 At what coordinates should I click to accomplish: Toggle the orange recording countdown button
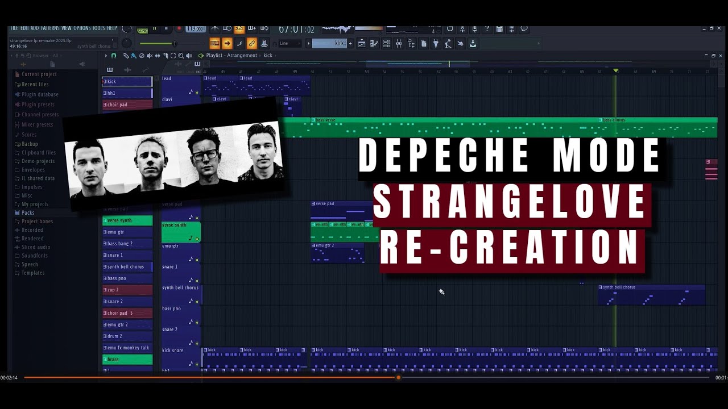pyautogui.click(x=239, y=28)
